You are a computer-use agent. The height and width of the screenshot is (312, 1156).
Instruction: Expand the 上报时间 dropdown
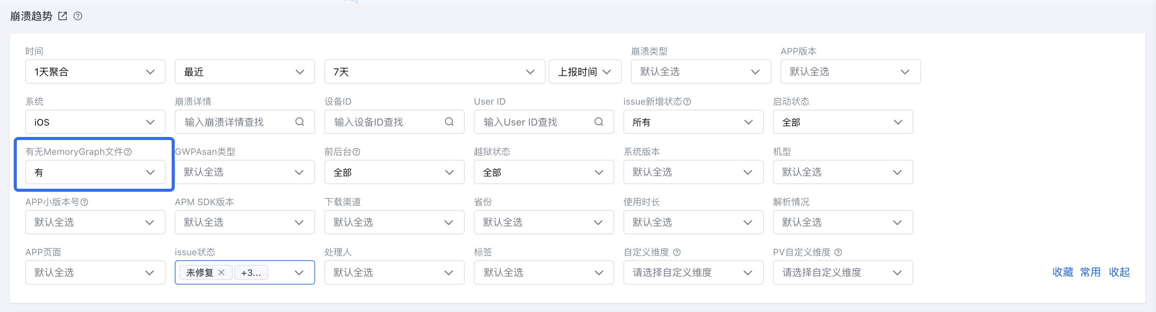coord(585,72)
